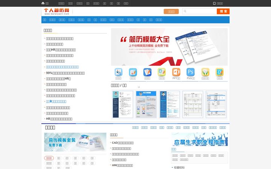Open the blue Photoshop Ps icon
The width and height of the screenshot is (271, 169).
click(x=190, y=72)
